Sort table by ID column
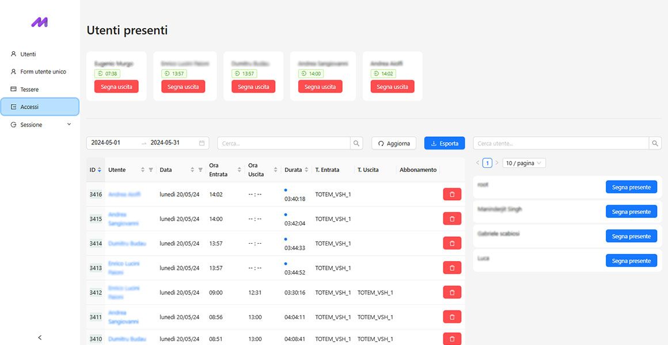The width and height of the screenshot is (668, 345). pos(100,170)
